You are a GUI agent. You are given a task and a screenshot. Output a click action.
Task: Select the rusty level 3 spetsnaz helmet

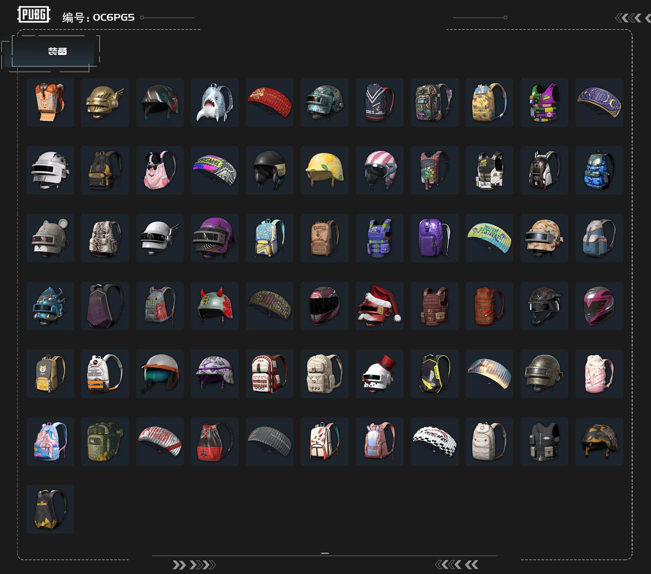(x=544, y=374)
